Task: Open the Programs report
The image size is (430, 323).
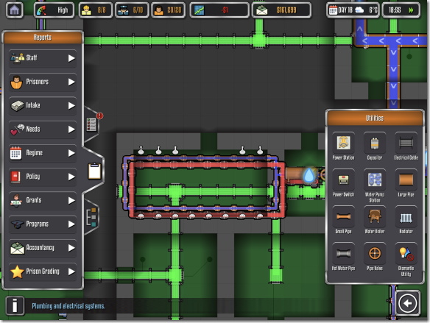Action: click(43, 224)
